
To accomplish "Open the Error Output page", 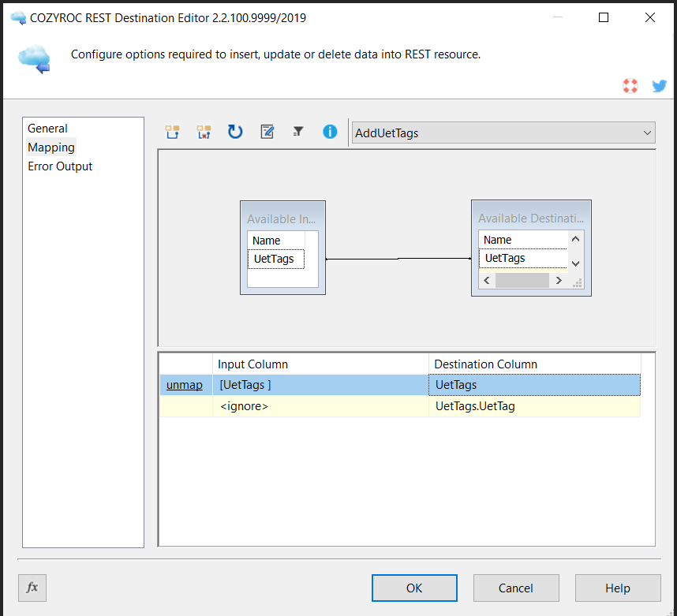I will click(x=60, y=166).
